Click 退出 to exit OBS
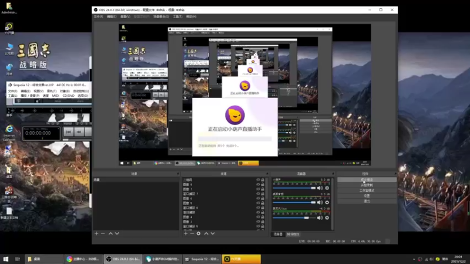The image size is (470, 264). [367, 201]
